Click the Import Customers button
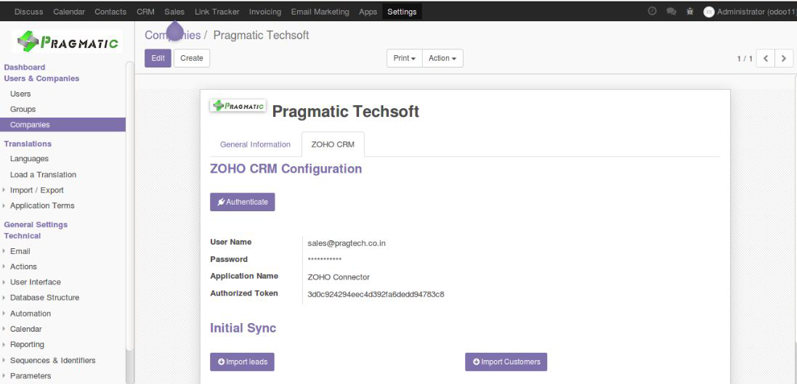This screenshot has width=797, height=384. pyautogui.click(x=506, y=362)
